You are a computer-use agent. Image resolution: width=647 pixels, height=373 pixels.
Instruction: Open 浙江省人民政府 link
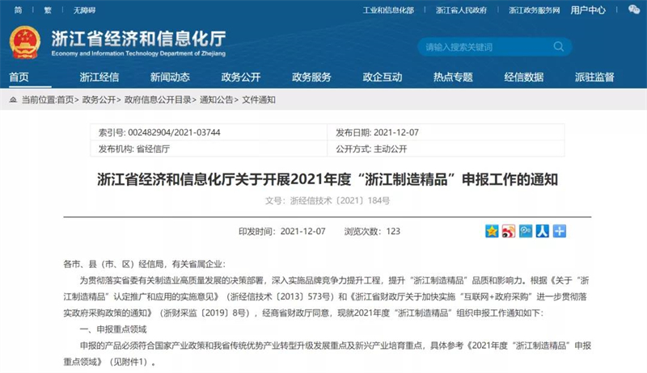(461, 10)
